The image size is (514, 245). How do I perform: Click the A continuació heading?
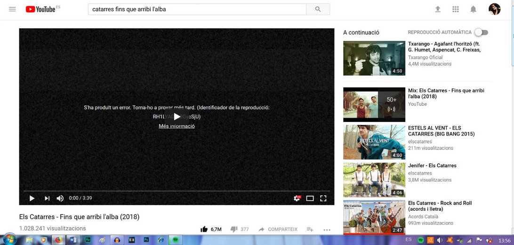361,32
